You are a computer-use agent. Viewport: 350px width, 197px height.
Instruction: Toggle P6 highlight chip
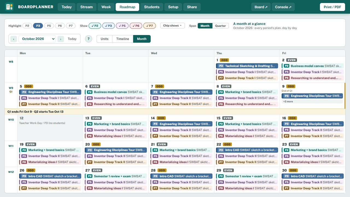(x=60, y=26)
